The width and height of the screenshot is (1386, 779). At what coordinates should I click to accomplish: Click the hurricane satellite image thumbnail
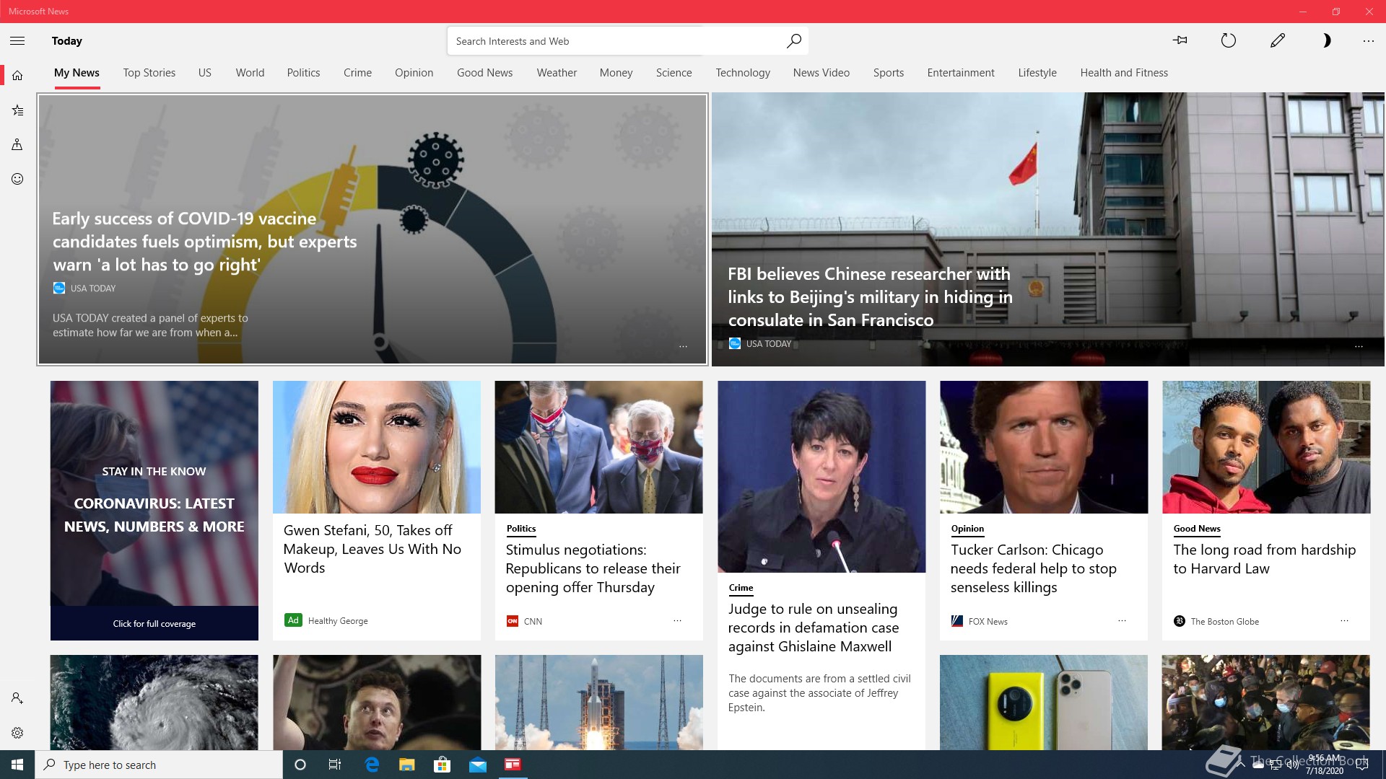[154, 703]
